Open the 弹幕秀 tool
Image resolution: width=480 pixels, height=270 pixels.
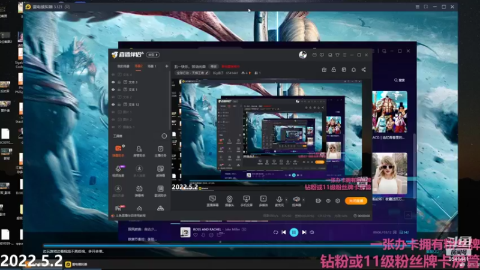[139, 191]
